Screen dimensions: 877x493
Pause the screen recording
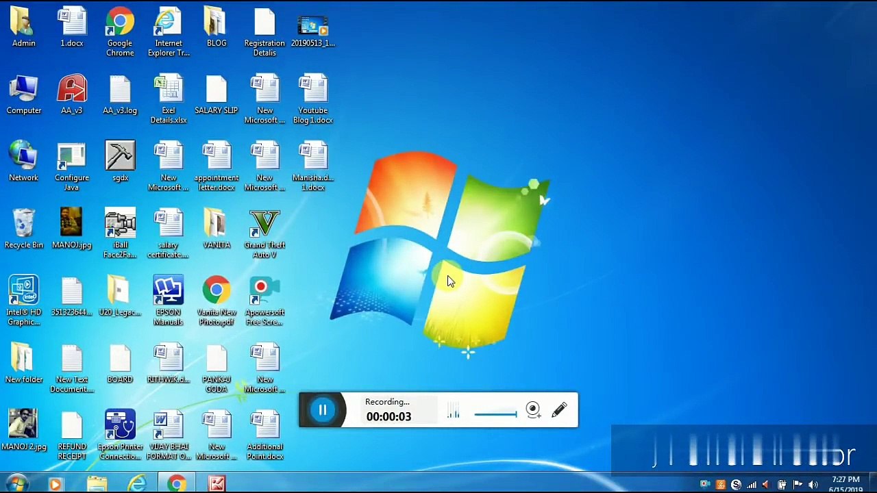(323, 410)
